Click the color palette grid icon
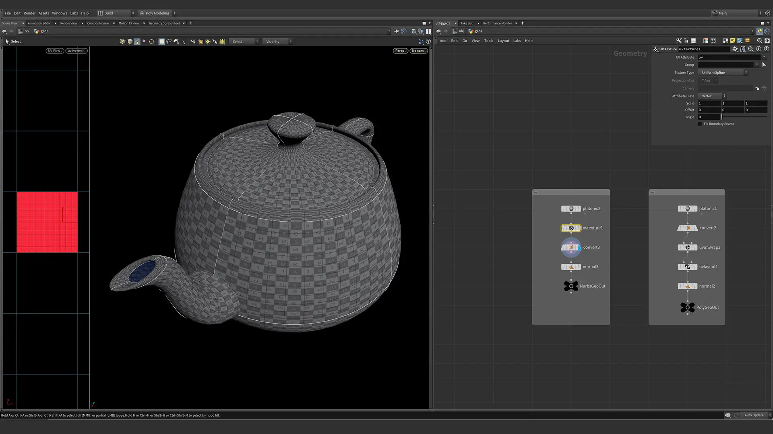 (x=705, y=41)
